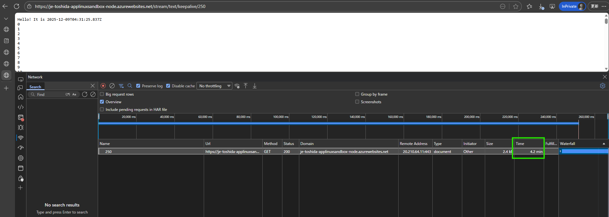This screenshot has height=217, width=609.
Task: Open the Application panel icon
Action: tap(21, 168)
